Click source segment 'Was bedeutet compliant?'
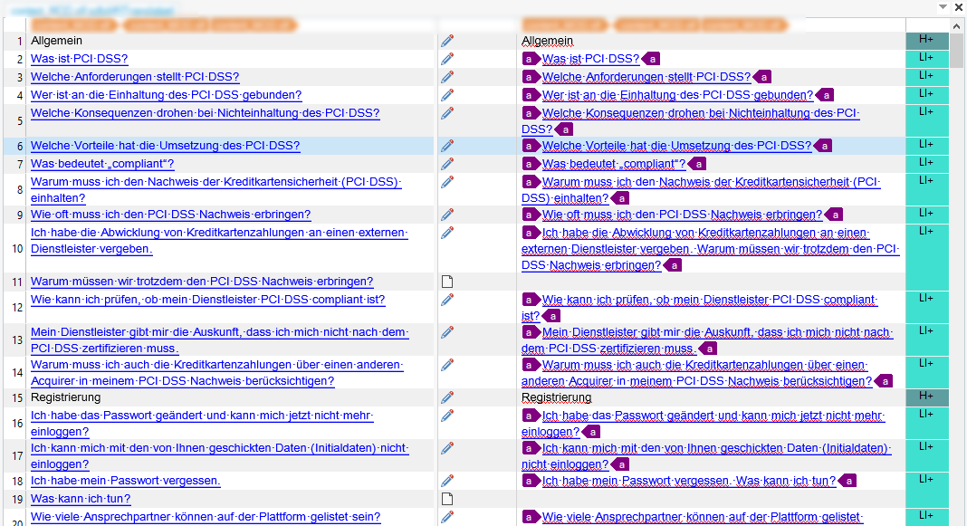The height and width of the screenshot is (526, 967). click(x=102, y=164)
